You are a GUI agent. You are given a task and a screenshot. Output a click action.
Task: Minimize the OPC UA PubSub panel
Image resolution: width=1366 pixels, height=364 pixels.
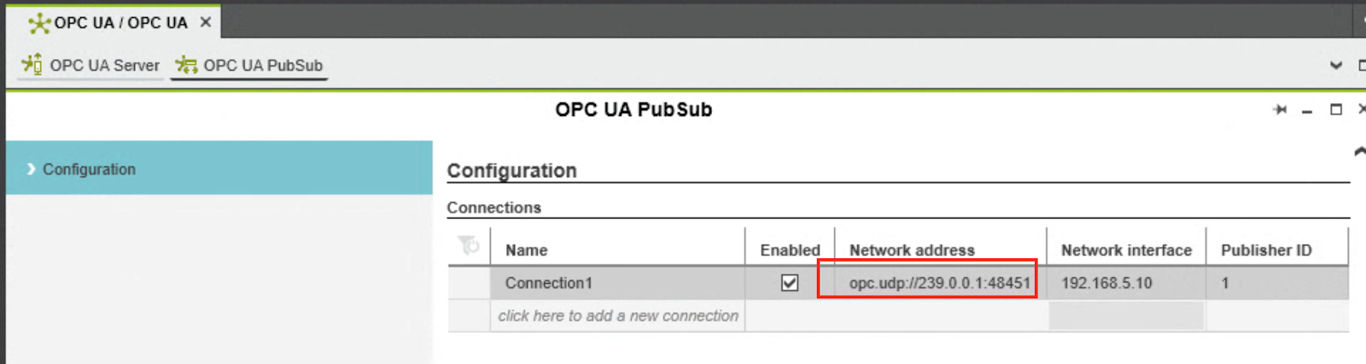pyautogui.click(x=1307, y=111)
